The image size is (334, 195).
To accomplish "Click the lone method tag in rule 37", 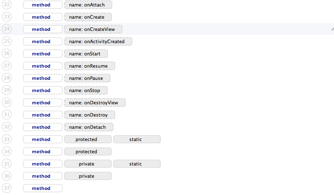I will pos(43,188).
